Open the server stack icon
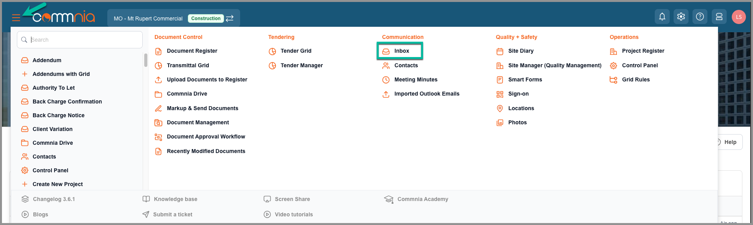Image resolution: width=753 pixels, height=225 pixels. [719, 17]
